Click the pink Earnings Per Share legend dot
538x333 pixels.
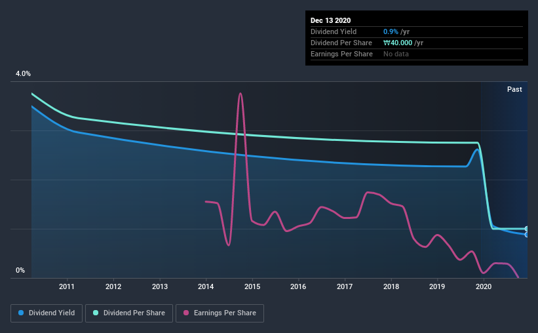(186, 313)
